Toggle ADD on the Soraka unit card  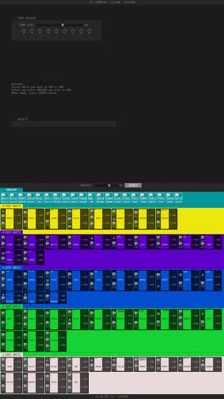[218, 361]
